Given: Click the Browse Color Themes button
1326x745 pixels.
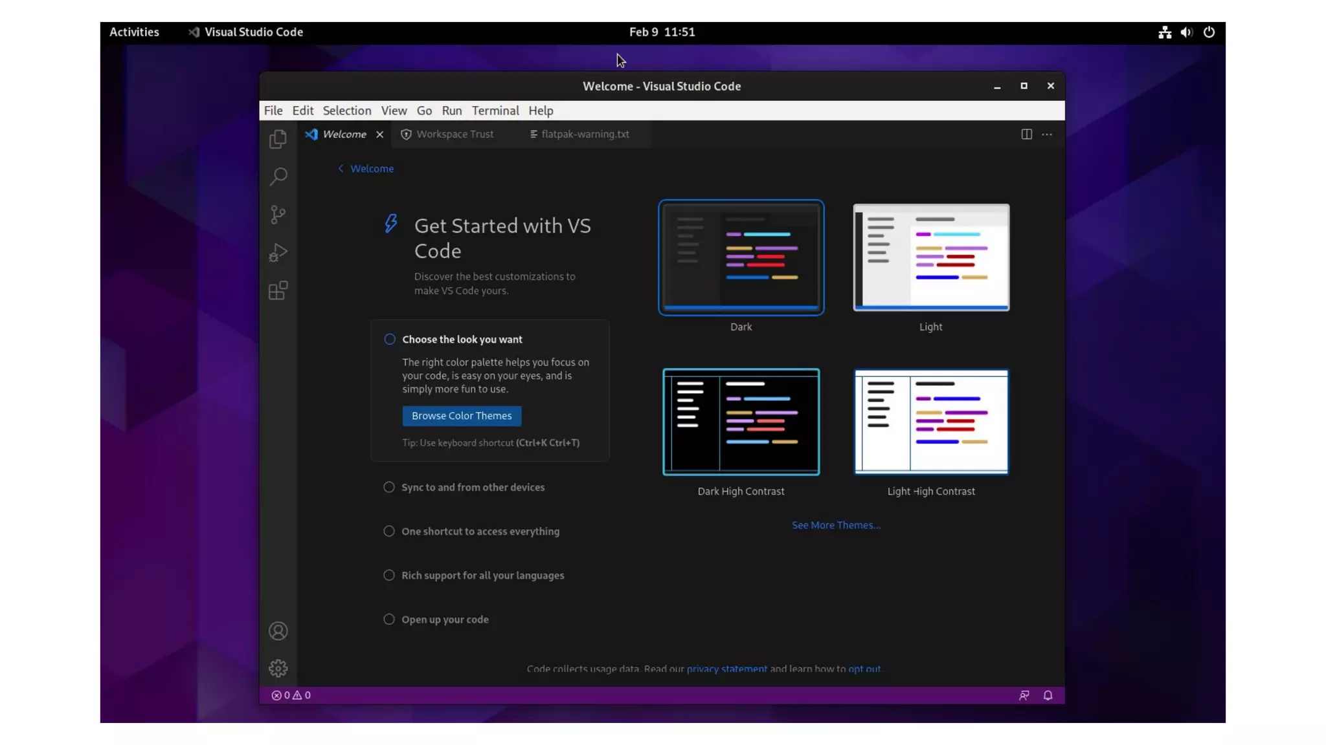Looking at the screenshot, I should coord(461,416).
